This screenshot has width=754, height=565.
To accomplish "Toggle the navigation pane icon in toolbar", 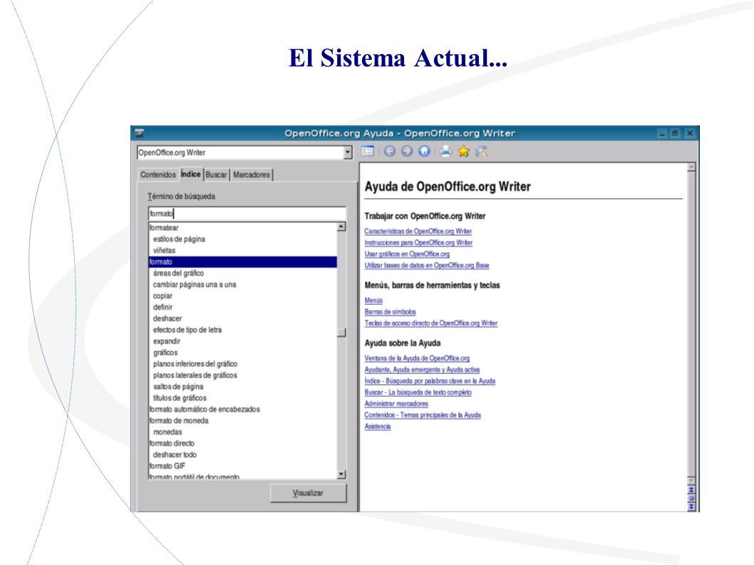I will (368, 151).
